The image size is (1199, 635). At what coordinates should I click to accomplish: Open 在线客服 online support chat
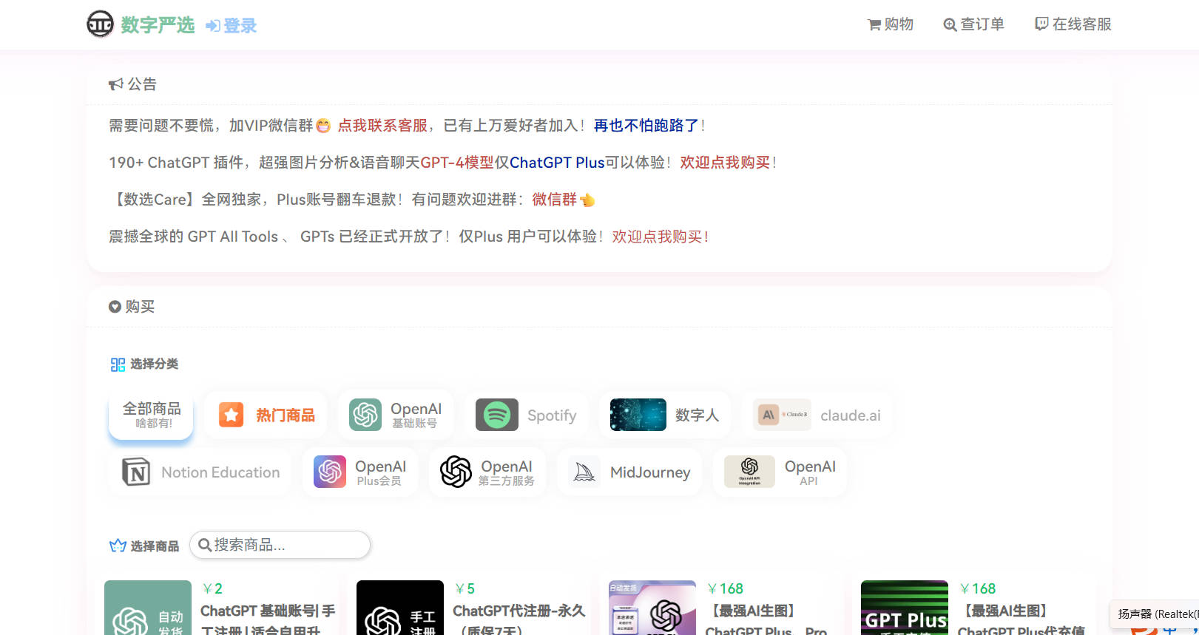tap(1073, 24)
